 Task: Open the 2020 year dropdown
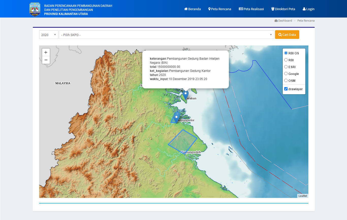pyautogui.click(x=49, y=35)
